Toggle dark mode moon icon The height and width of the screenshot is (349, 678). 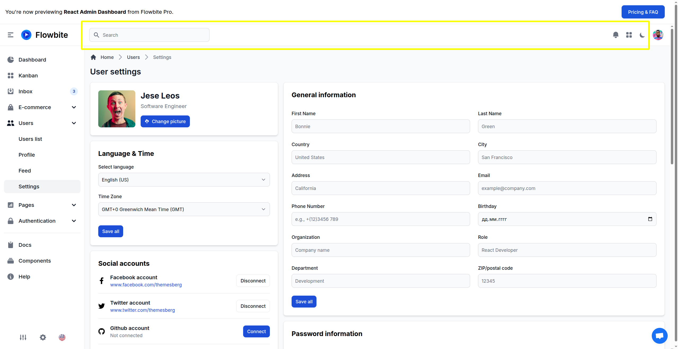click(x=642, y=35)
